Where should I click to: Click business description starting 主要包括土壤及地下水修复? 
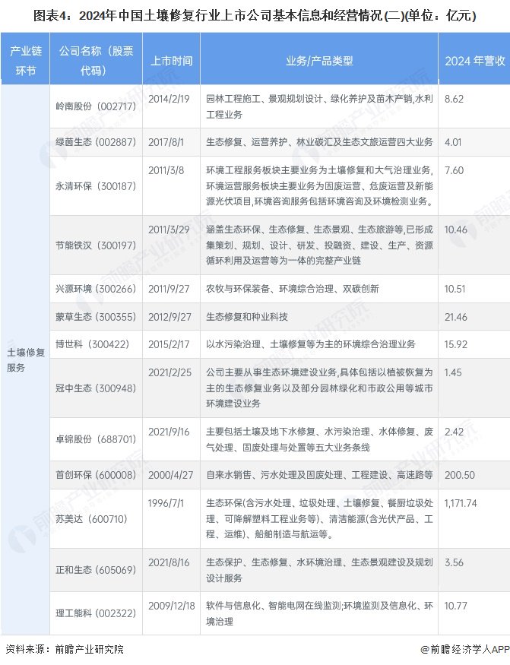[319, 439]
